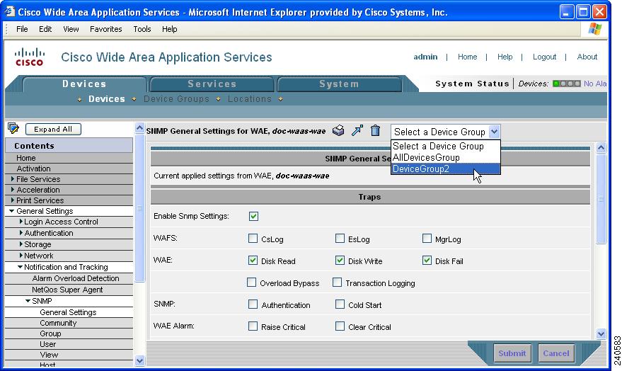Click the Internet Explorer title bar icon

9,12
